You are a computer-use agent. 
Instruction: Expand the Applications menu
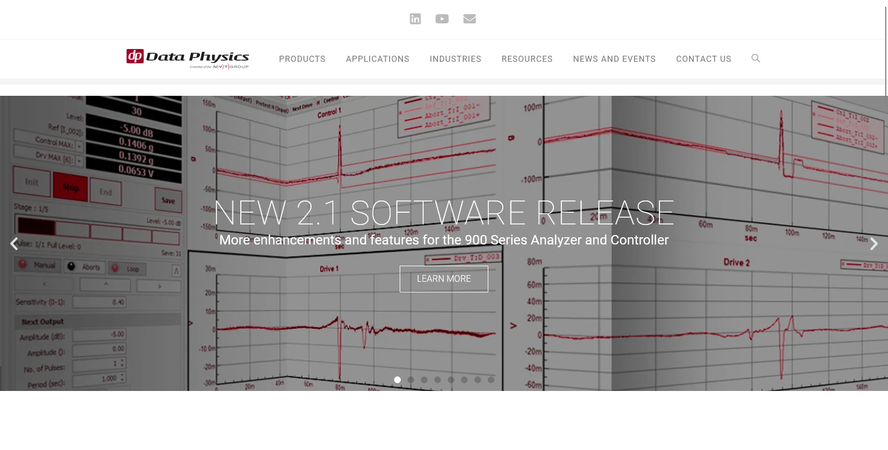377,59
